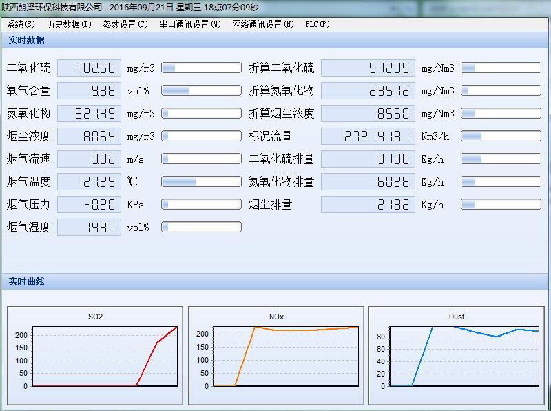Open the 系统(S) menu

click(21, 24)
